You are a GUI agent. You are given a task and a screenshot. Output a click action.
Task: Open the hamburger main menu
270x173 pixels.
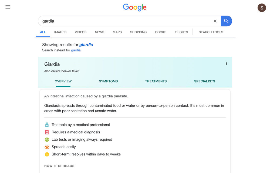click(8, 7)
